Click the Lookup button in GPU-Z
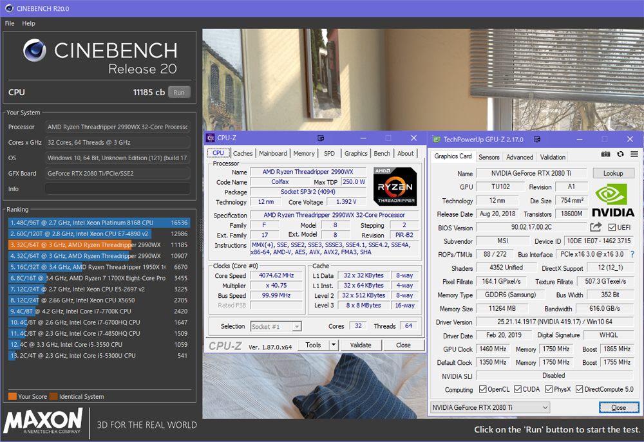This screenshot has height=442, width=644. pos(613,173)
